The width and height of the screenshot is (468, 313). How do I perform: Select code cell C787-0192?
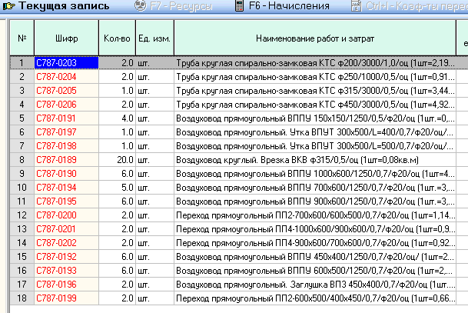click(67, 257)
